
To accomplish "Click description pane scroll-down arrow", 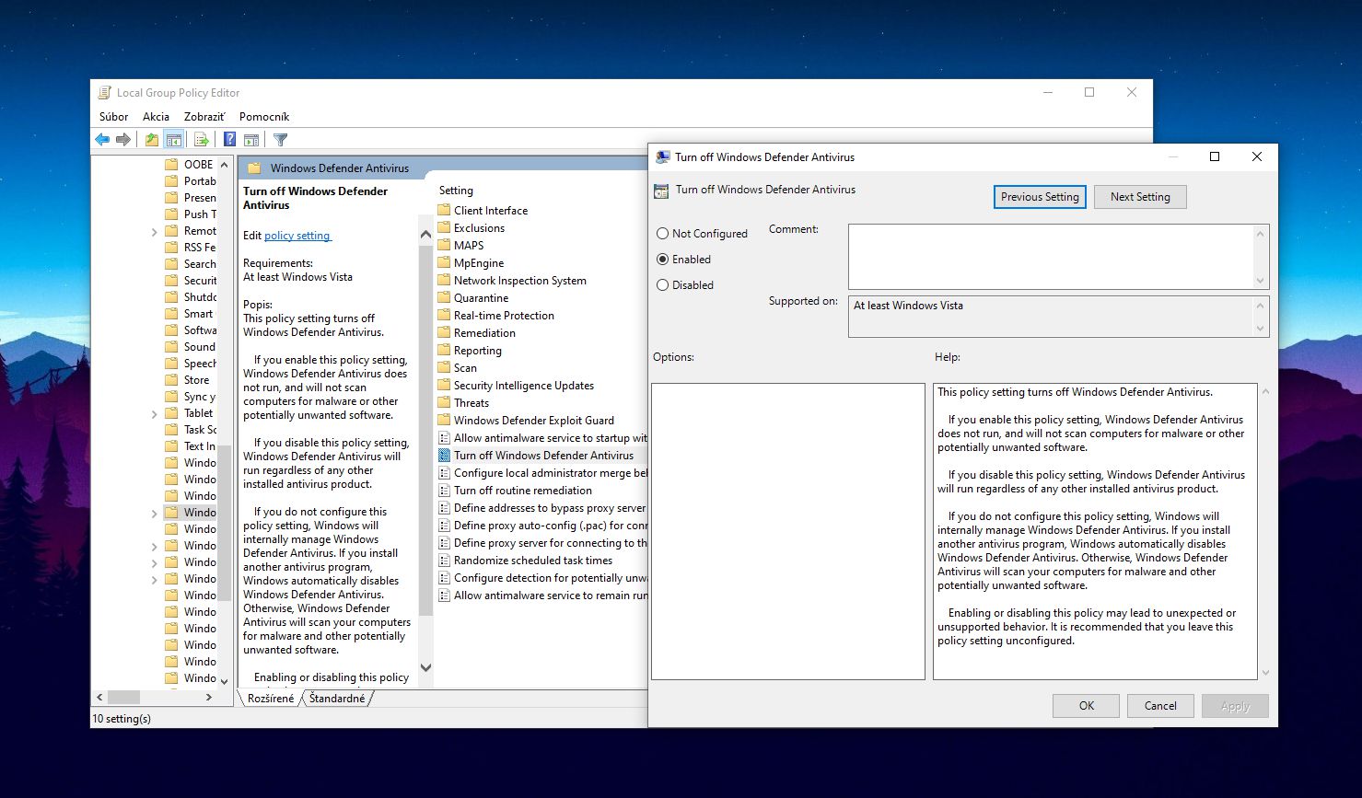I will pos(425,667).
